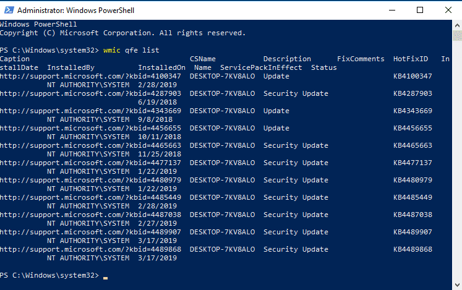The height and width of the screenshot is (290, 462).
Task: Click the KB4489907 HotFixID entry
Action: point(413,232)
